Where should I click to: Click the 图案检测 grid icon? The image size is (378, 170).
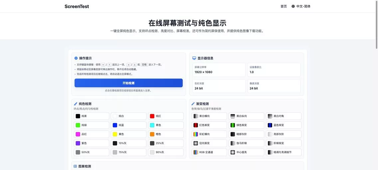(x=75, y=166)
